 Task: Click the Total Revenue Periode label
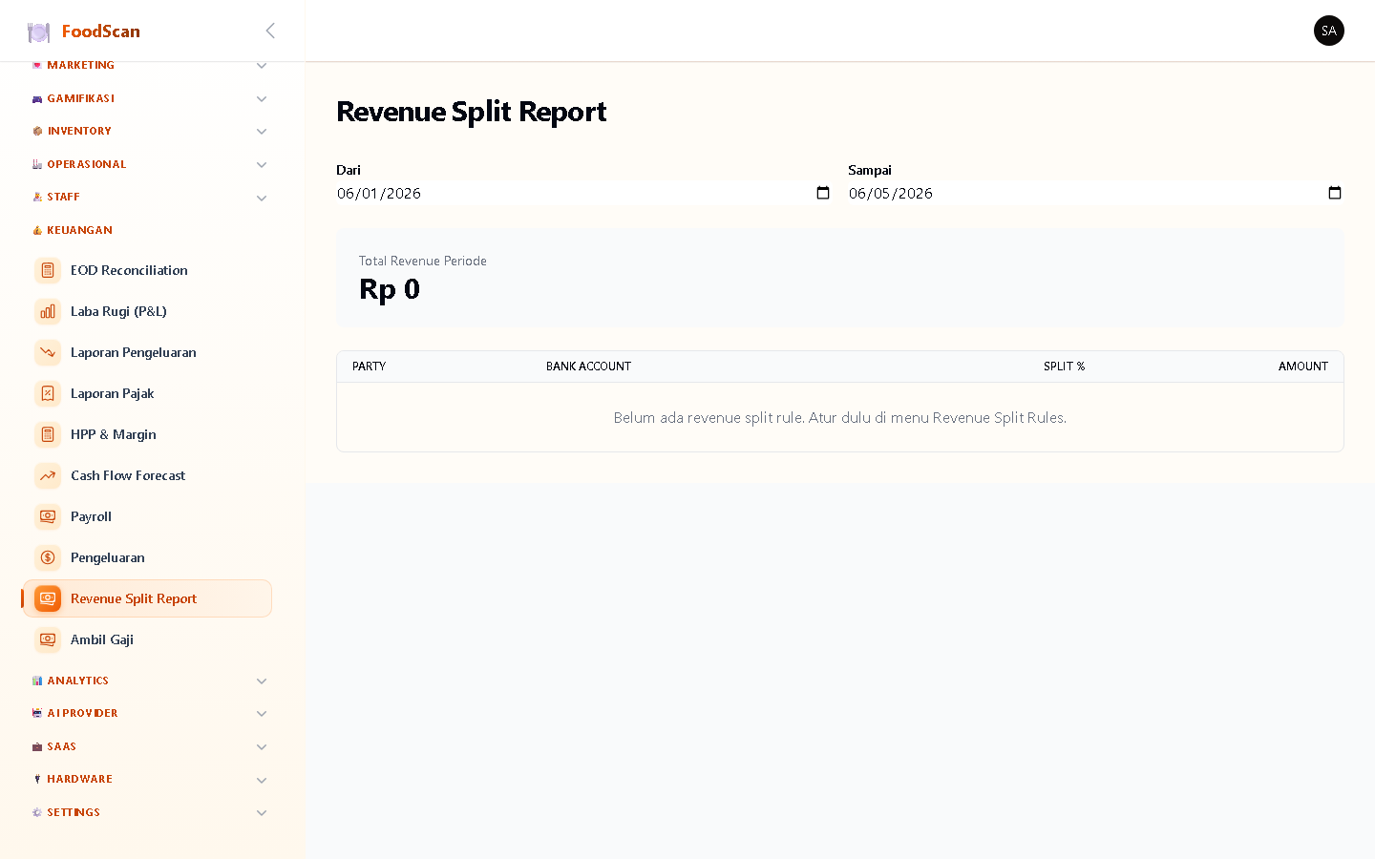[x=423, y=261]
